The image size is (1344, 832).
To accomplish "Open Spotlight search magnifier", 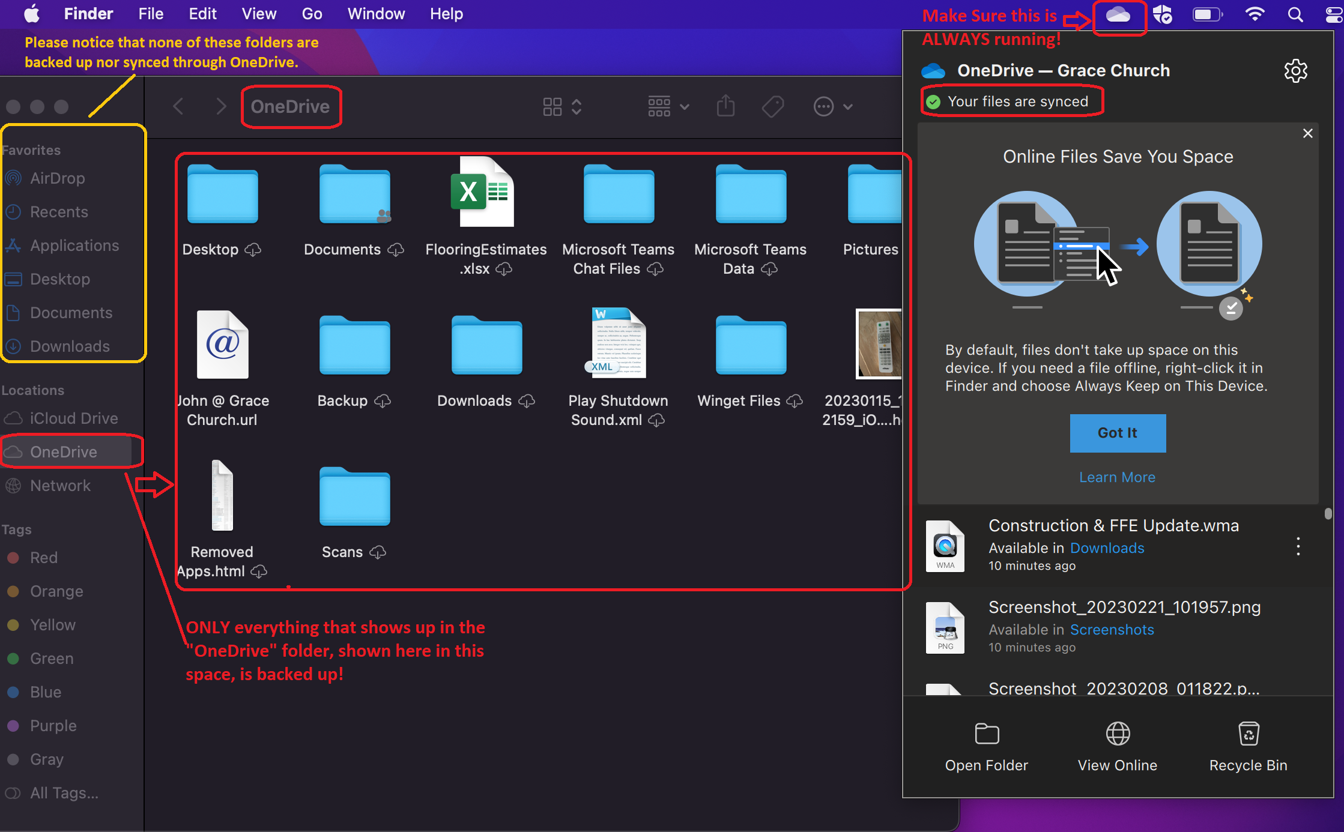I will click(x=1295, y=14).
